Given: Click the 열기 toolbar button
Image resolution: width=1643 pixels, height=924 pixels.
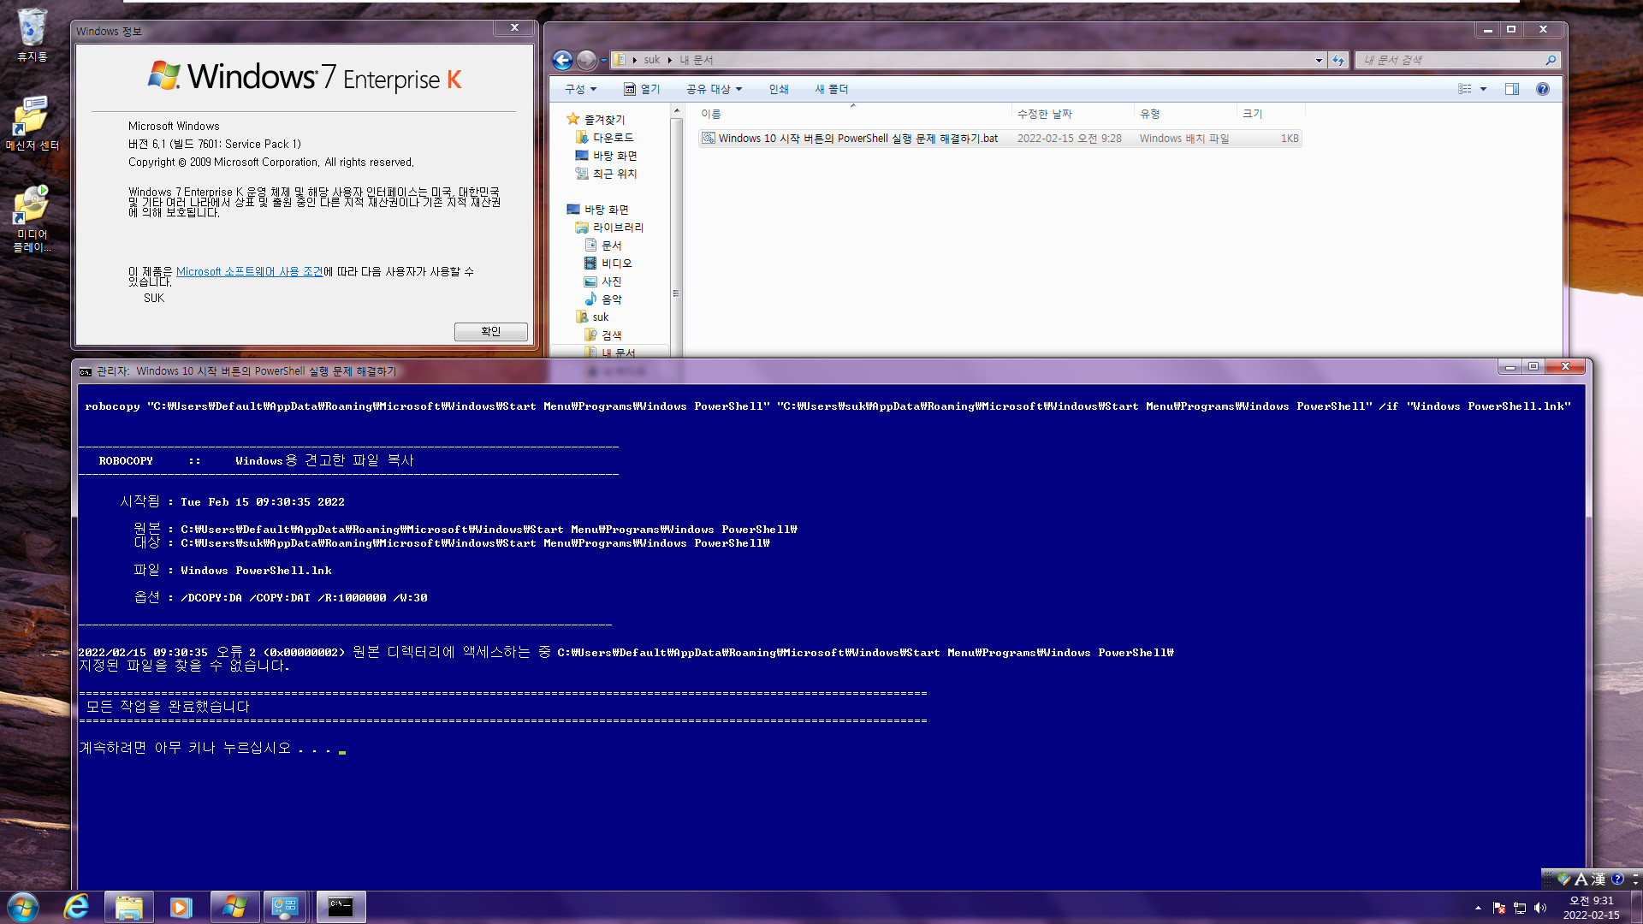Looking at the screenshot, I should pyautogui.click(x=642, y=89).
